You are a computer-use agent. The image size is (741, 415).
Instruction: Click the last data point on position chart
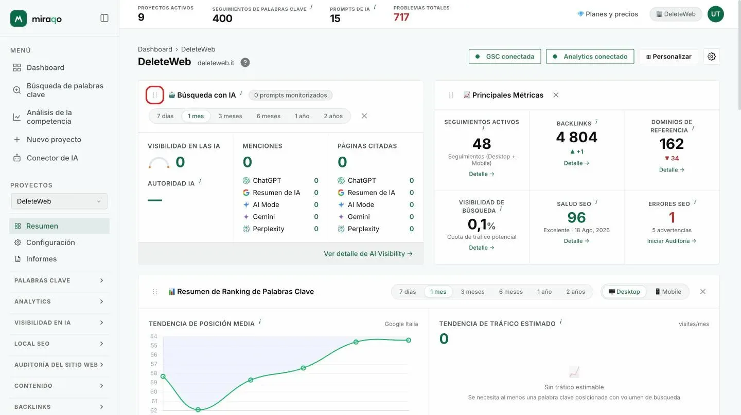409,340
